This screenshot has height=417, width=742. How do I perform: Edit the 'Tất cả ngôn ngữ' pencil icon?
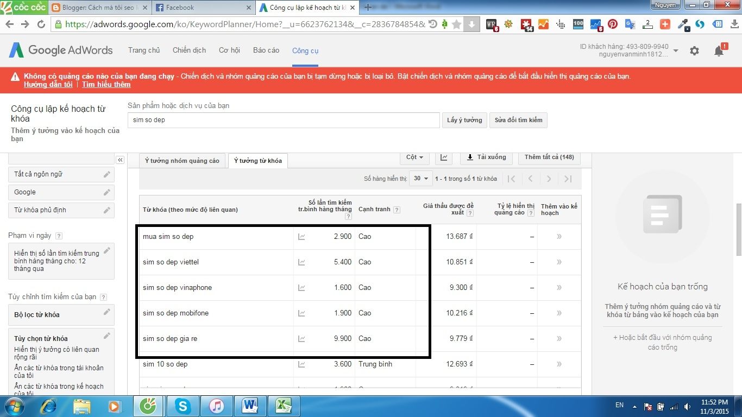107,174
